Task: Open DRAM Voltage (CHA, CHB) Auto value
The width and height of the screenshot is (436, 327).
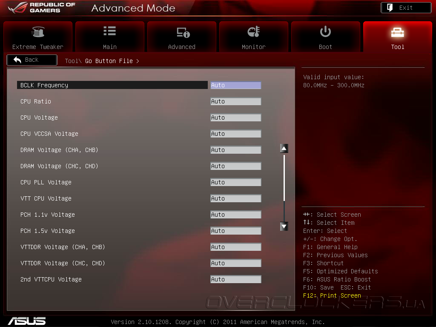Action: coord(235,150)
